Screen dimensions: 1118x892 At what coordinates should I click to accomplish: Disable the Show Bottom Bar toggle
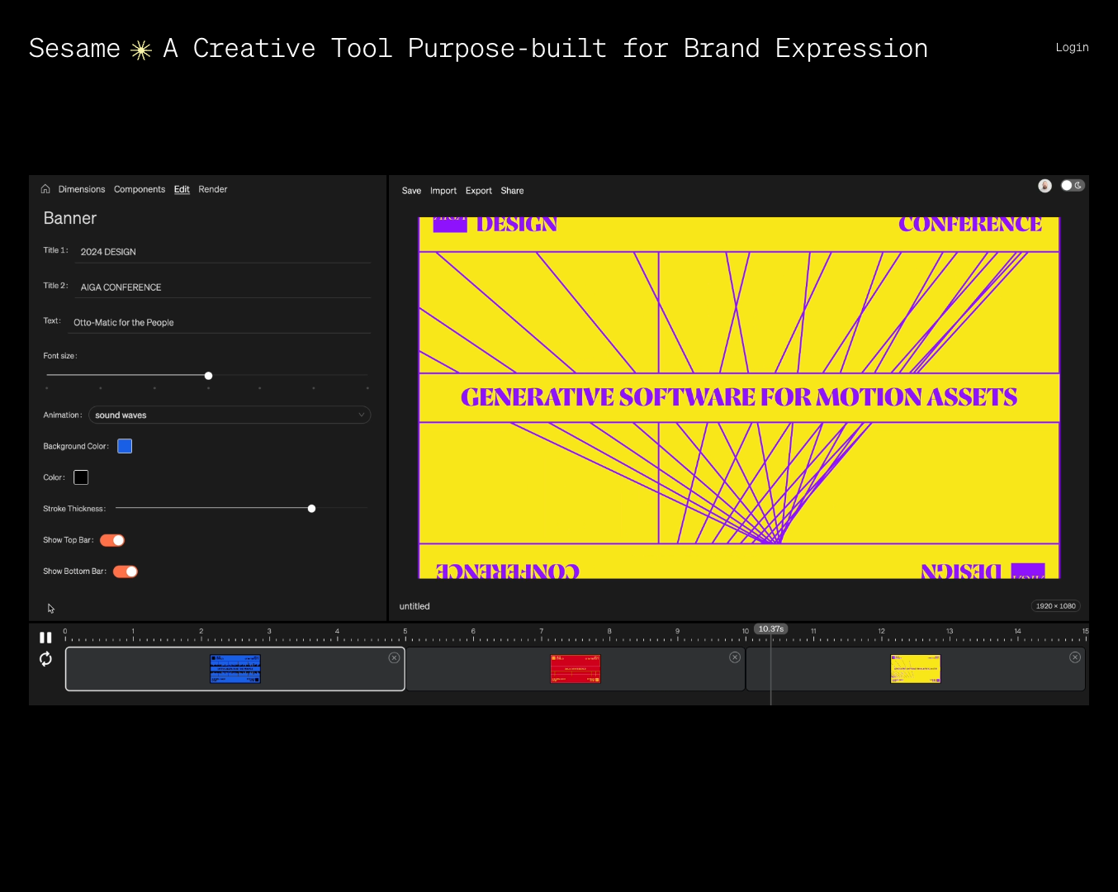(x=125, y=571)
